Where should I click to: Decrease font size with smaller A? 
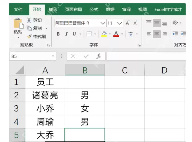pos(135,23)
